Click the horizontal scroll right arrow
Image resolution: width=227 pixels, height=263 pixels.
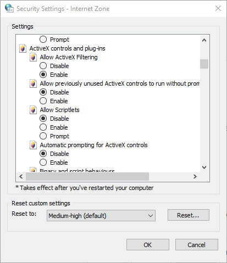[195, 176]
